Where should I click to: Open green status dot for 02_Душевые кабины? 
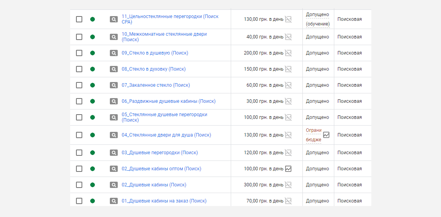pos(92,185)
